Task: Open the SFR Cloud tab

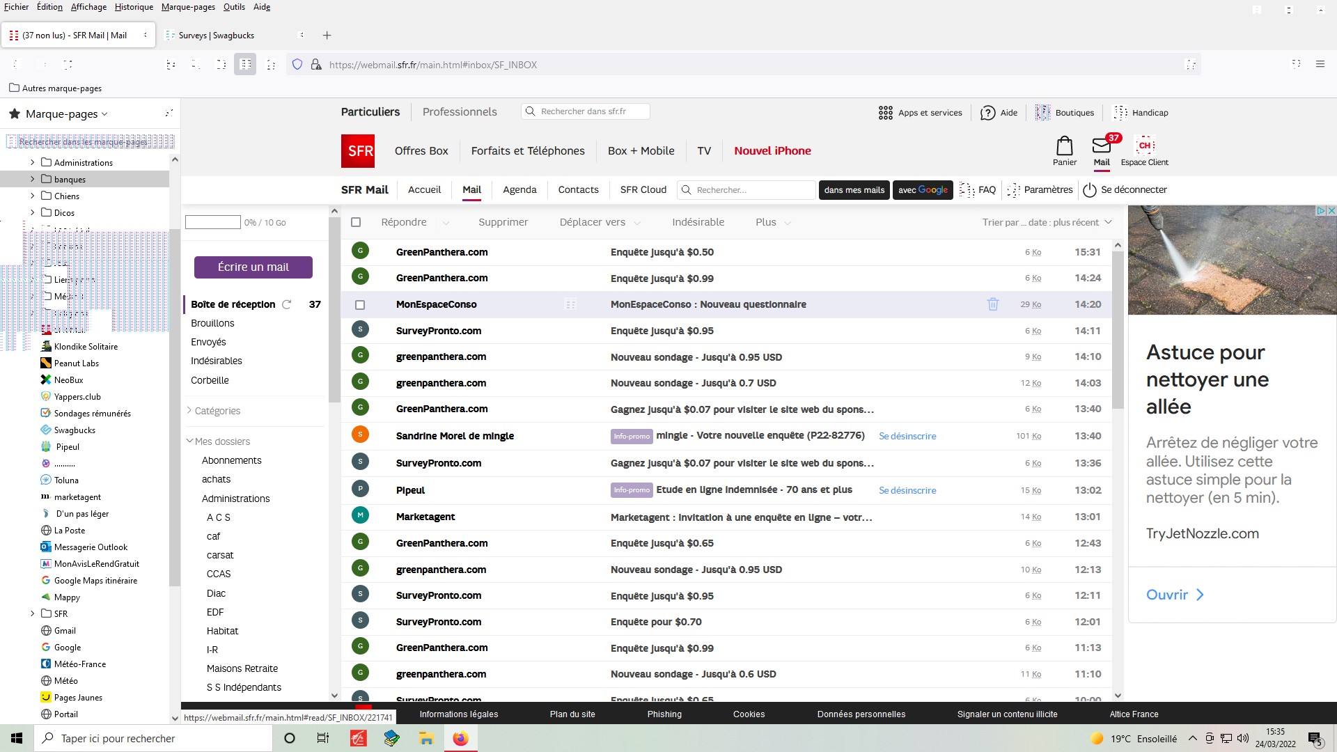Action: point(643,190)
